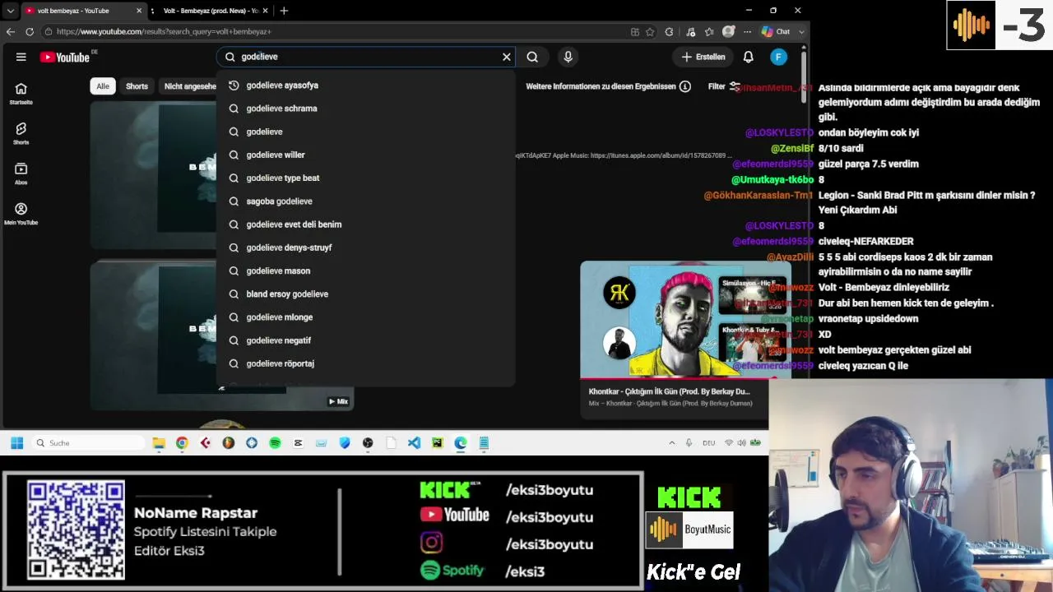Show hidden system tray icons
This screenshot has height=592, width=1053.
click(x=672, y=443)
